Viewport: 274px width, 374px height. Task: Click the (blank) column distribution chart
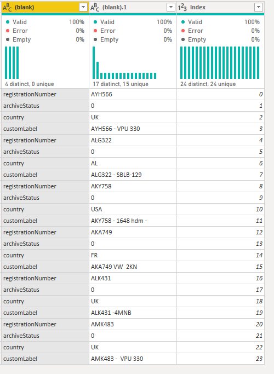click(12, 62)
